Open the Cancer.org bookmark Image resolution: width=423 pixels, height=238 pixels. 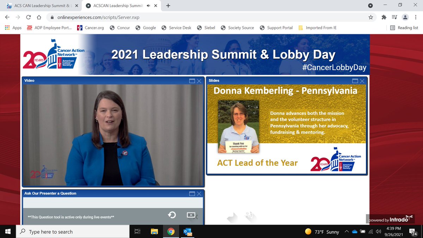[x=90, y=28]
